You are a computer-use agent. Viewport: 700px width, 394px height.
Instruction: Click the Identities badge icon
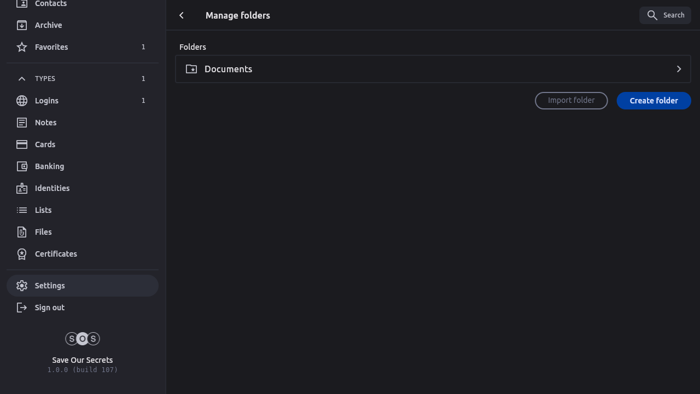pyautogui.click(x=22, y=188)
